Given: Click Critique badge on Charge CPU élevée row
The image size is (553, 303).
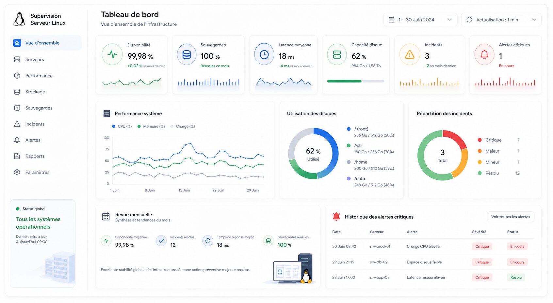Looking at the screenshot, I should point(482,247).
